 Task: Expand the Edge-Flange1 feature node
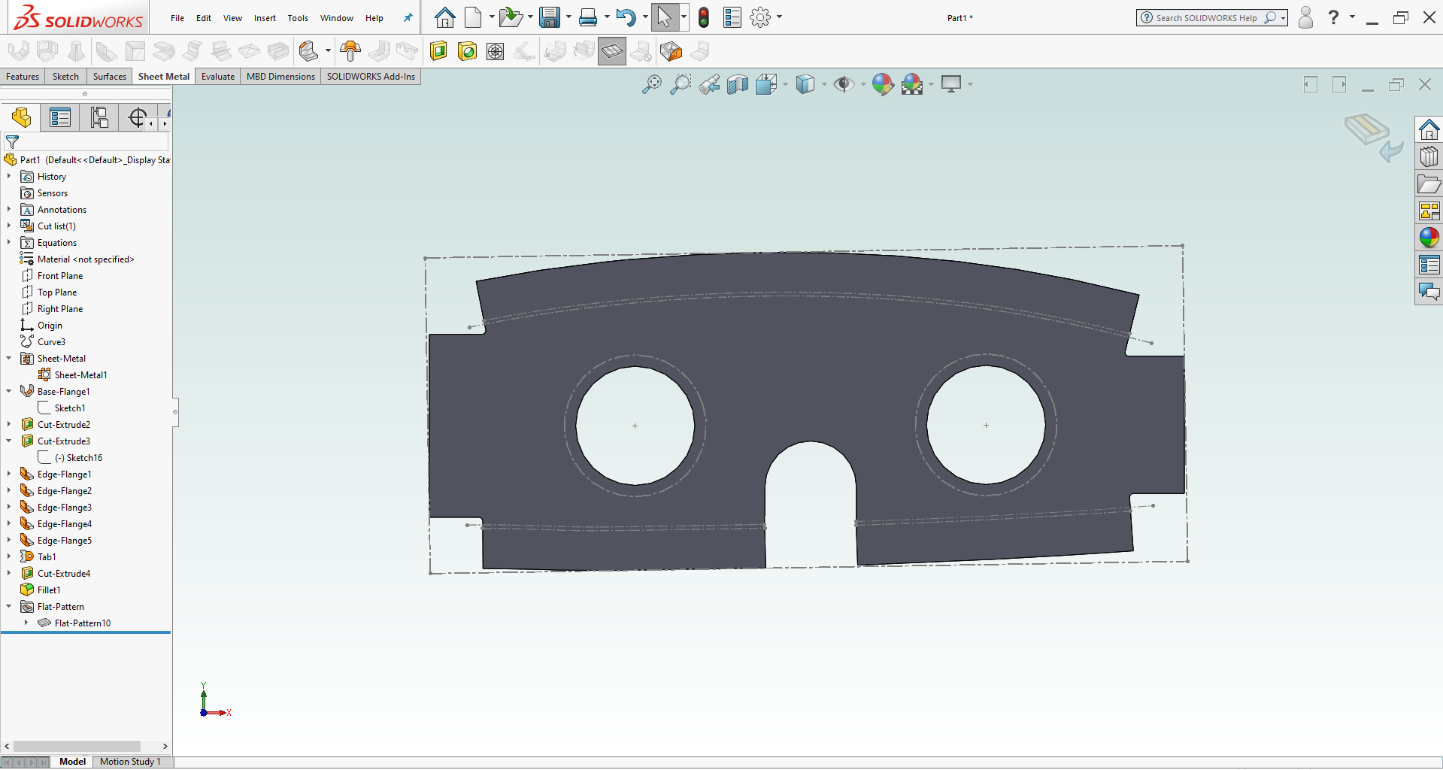[9, 474]
